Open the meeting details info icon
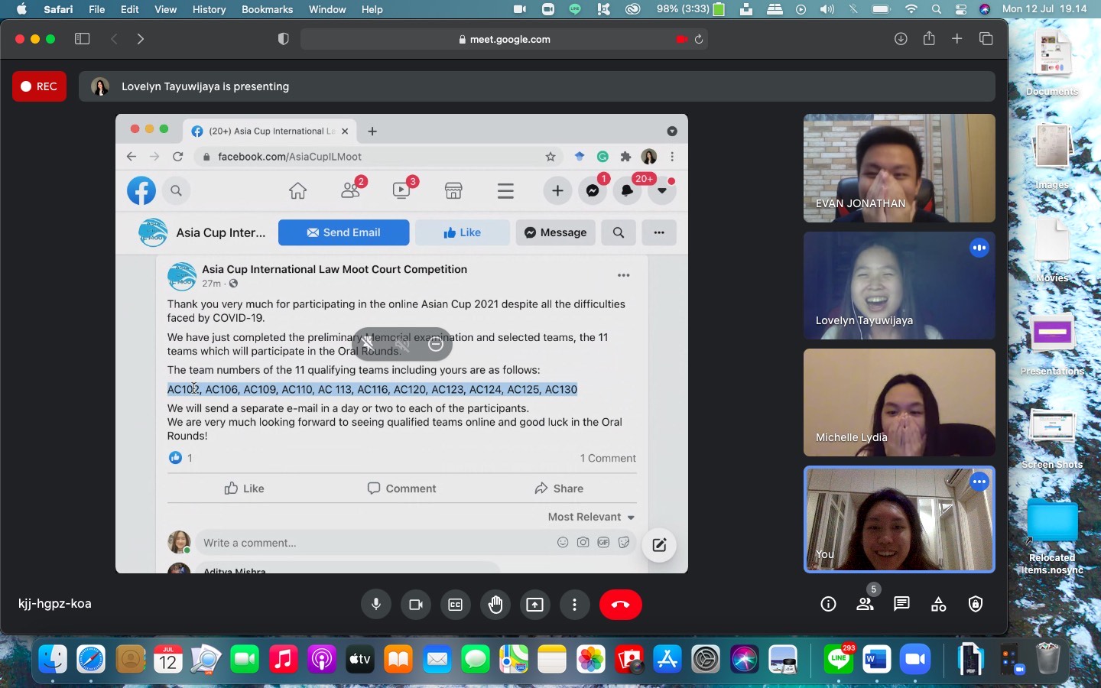 [x=828, y=605]
